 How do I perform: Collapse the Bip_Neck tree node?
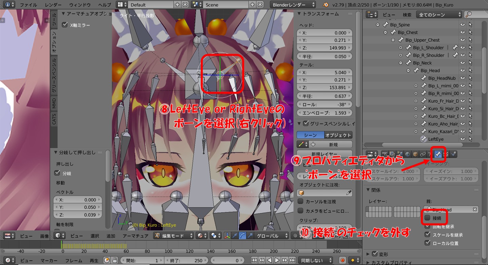tap(401, 63)
